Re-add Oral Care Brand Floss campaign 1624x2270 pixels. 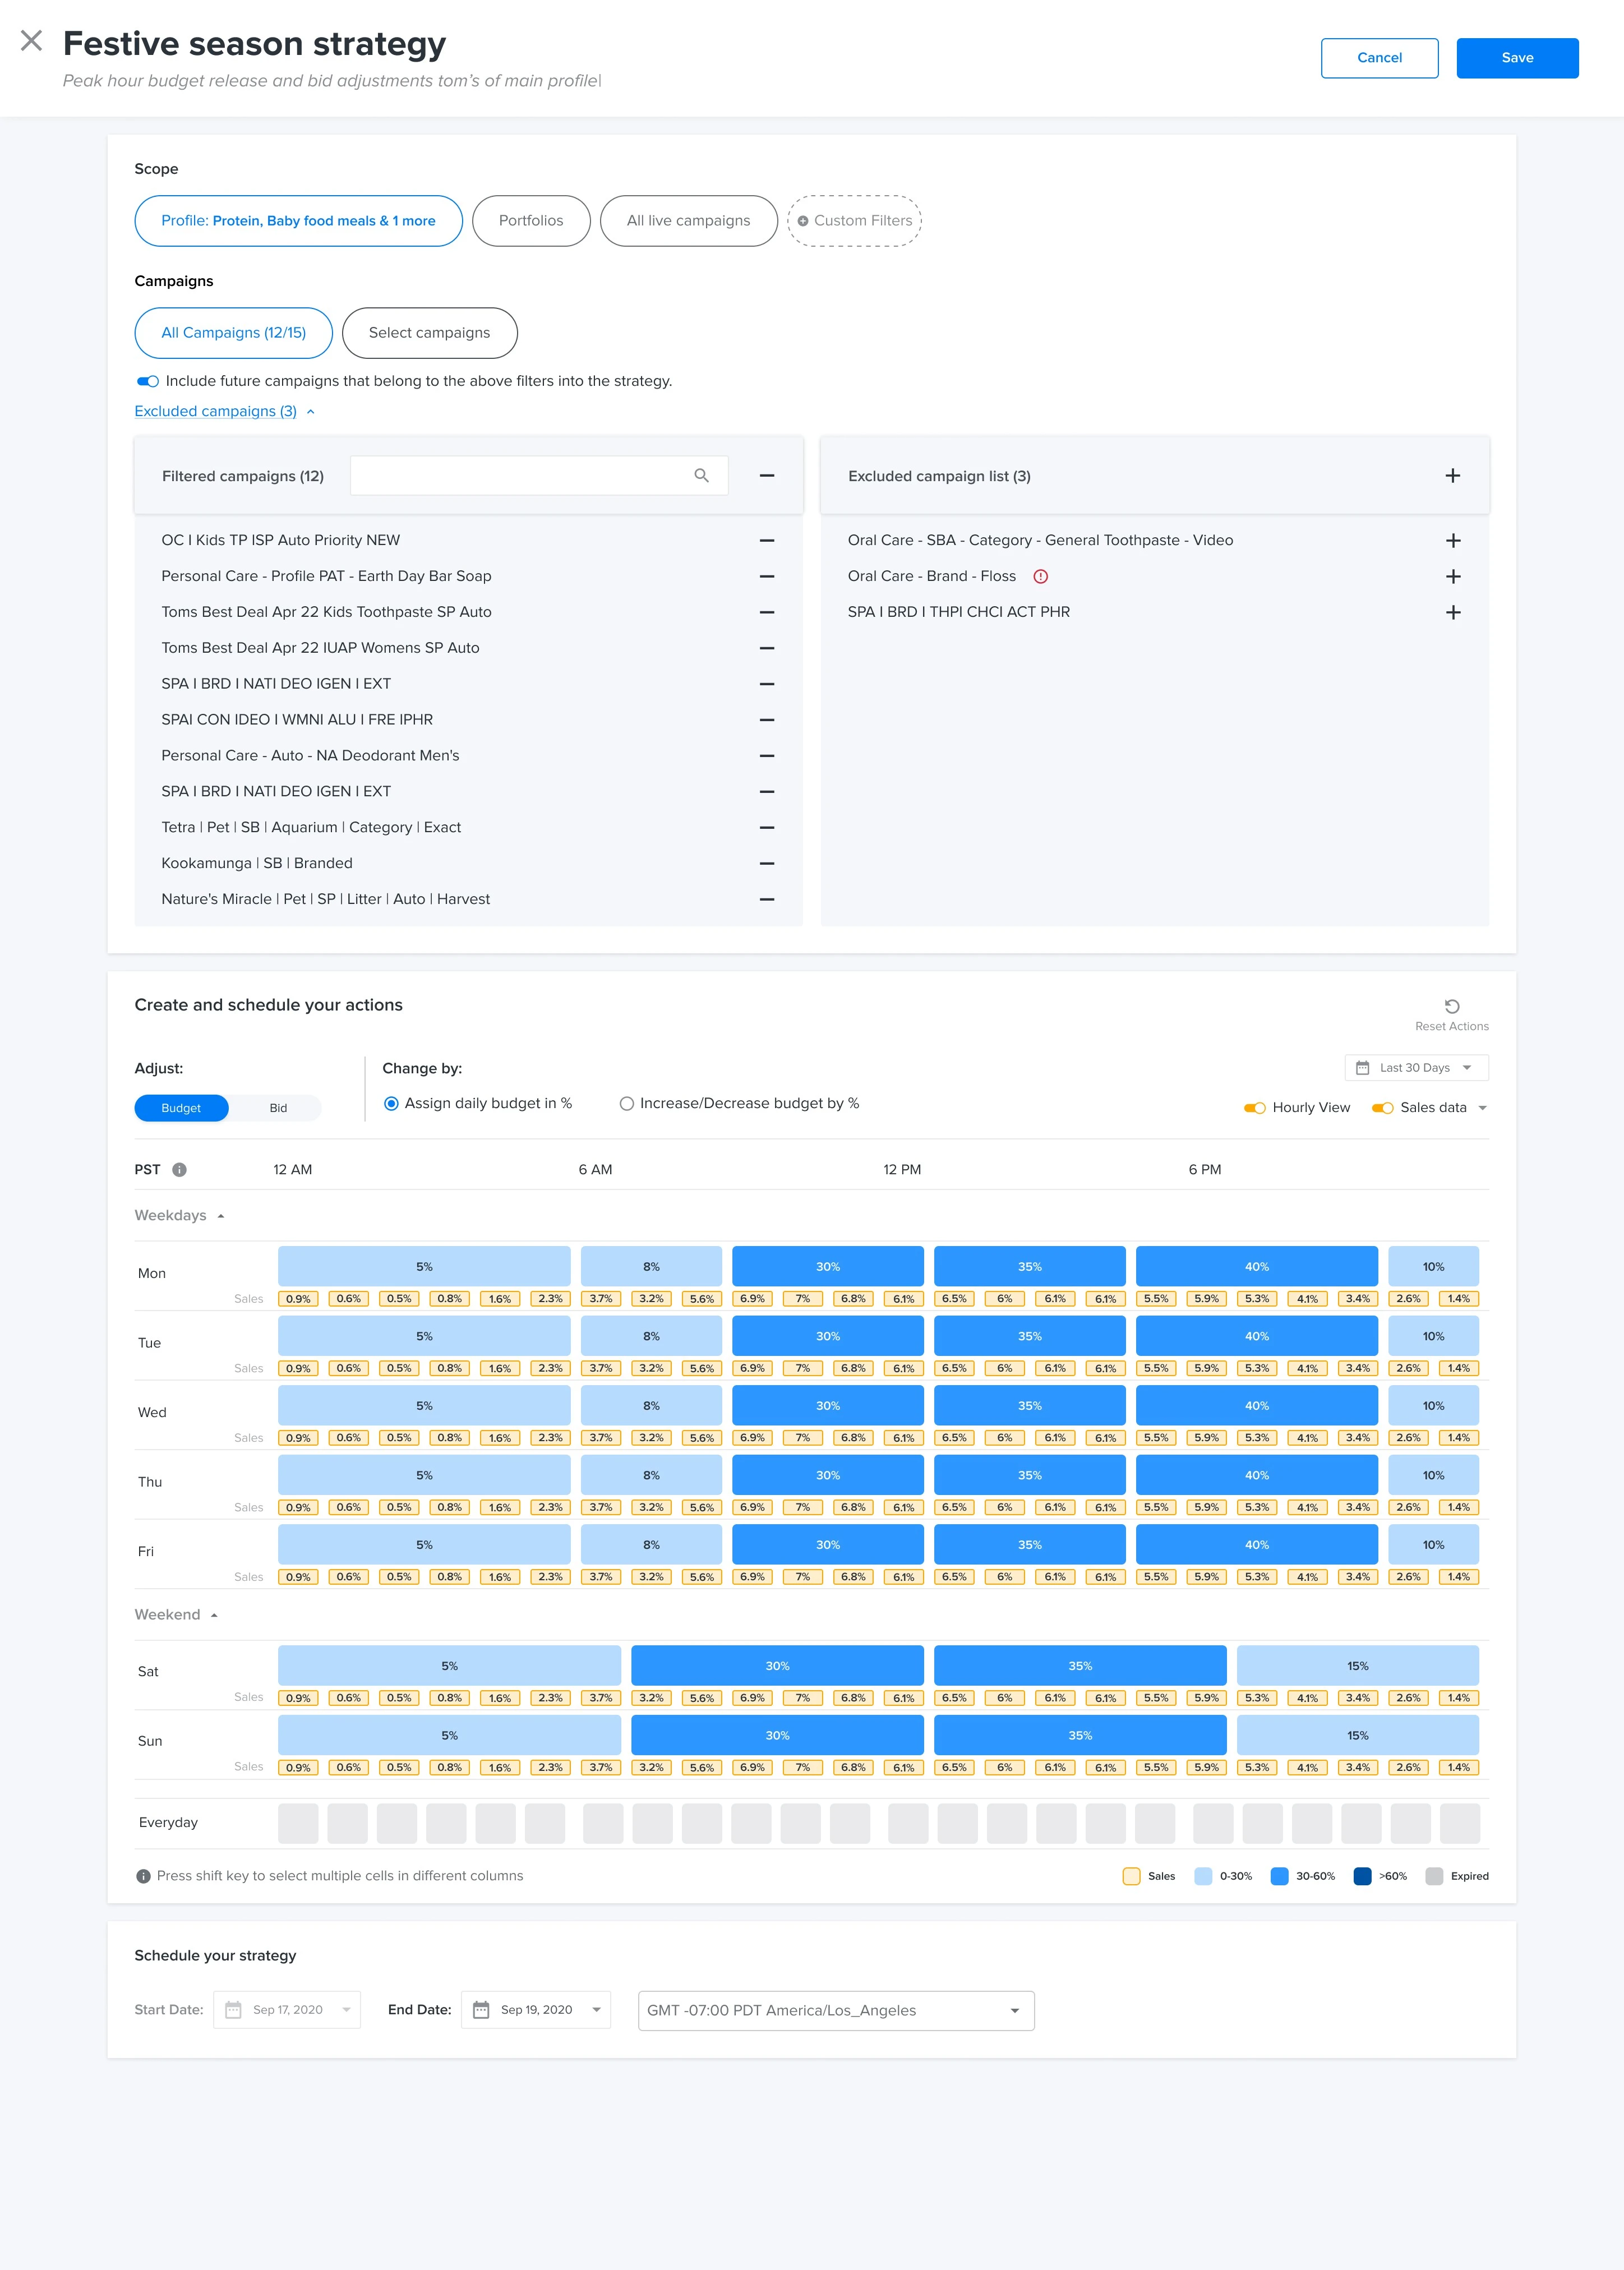tap(1453, 576)
